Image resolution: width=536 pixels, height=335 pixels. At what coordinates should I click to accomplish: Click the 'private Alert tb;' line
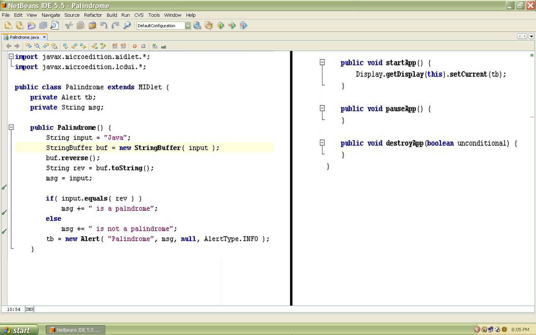pos(63,97)
